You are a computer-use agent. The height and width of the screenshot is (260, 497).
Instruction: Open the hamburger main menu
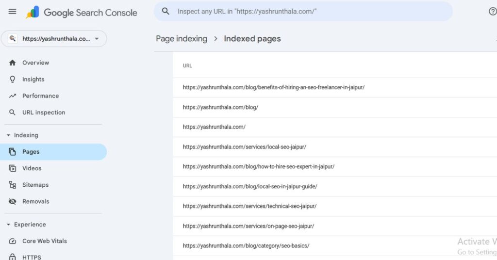12,12
